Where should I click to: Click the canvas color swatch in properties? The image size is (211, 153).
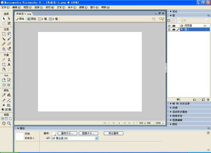pos(54,133)
